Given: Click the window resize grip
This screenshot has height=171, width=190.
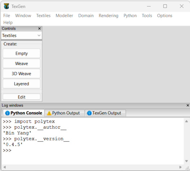Looking at the screenshot, I should [187, 168].
